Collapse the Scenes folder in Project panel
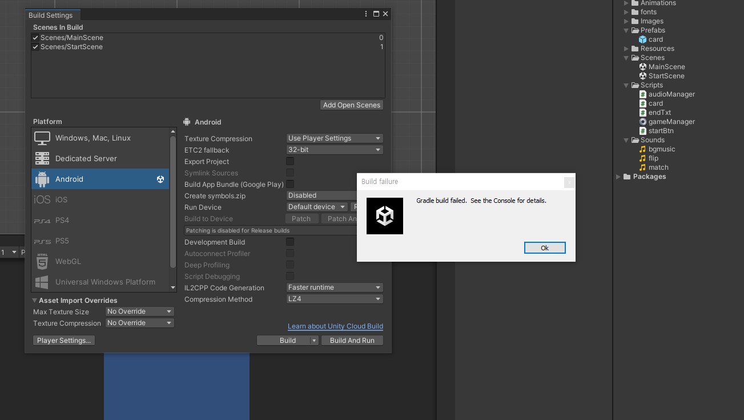 coord(626,58)
